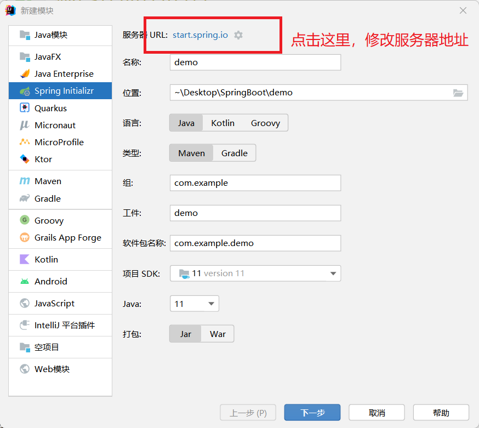Click the 工件 demo field
This screenshot has width=479, height=428.
[x=255, y=213]
